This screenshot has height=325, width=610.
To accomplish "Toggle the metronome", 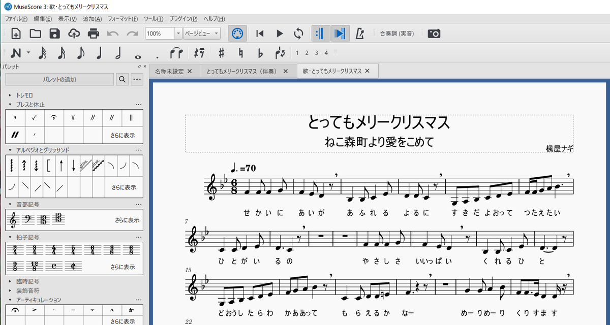I will pyautogui.click(x=360, y=34).
